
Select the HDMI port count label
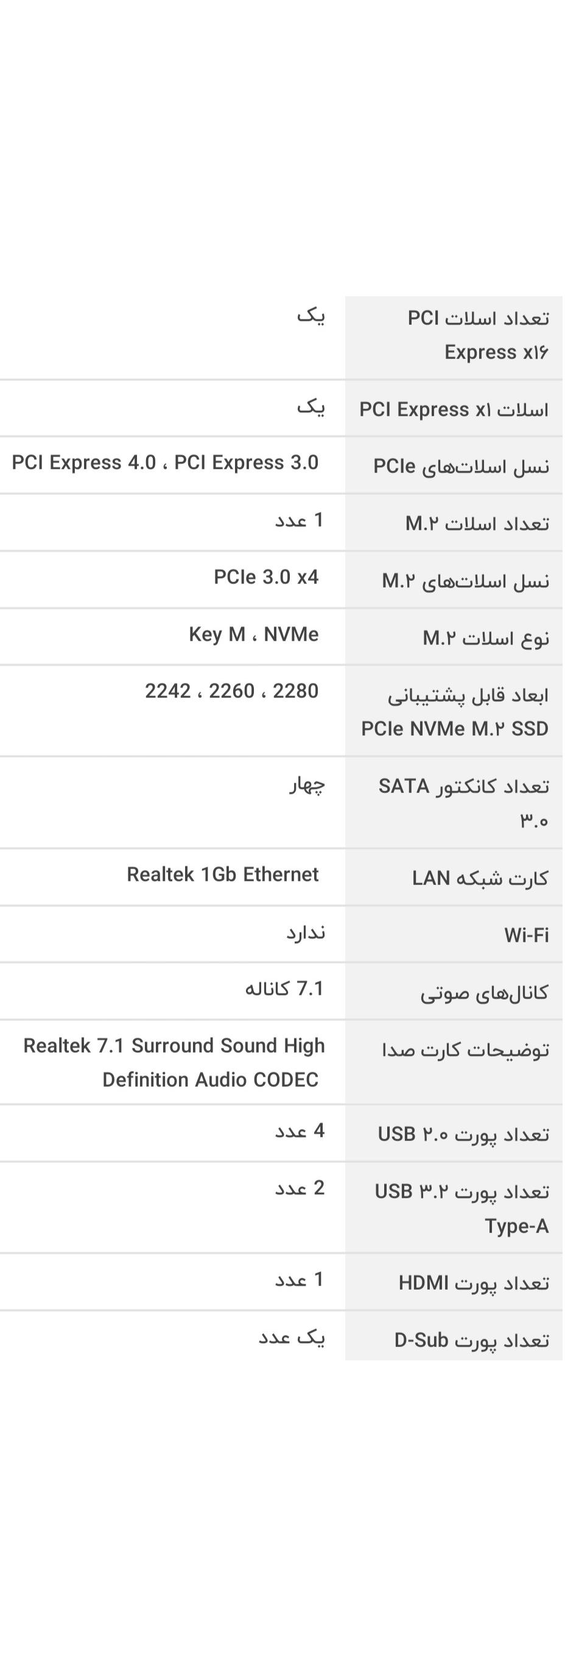pyautogui.click(x=474, y=1282)
